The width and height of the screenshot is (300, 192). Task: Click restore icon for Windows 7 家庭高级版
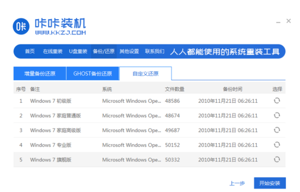[277, 130]
